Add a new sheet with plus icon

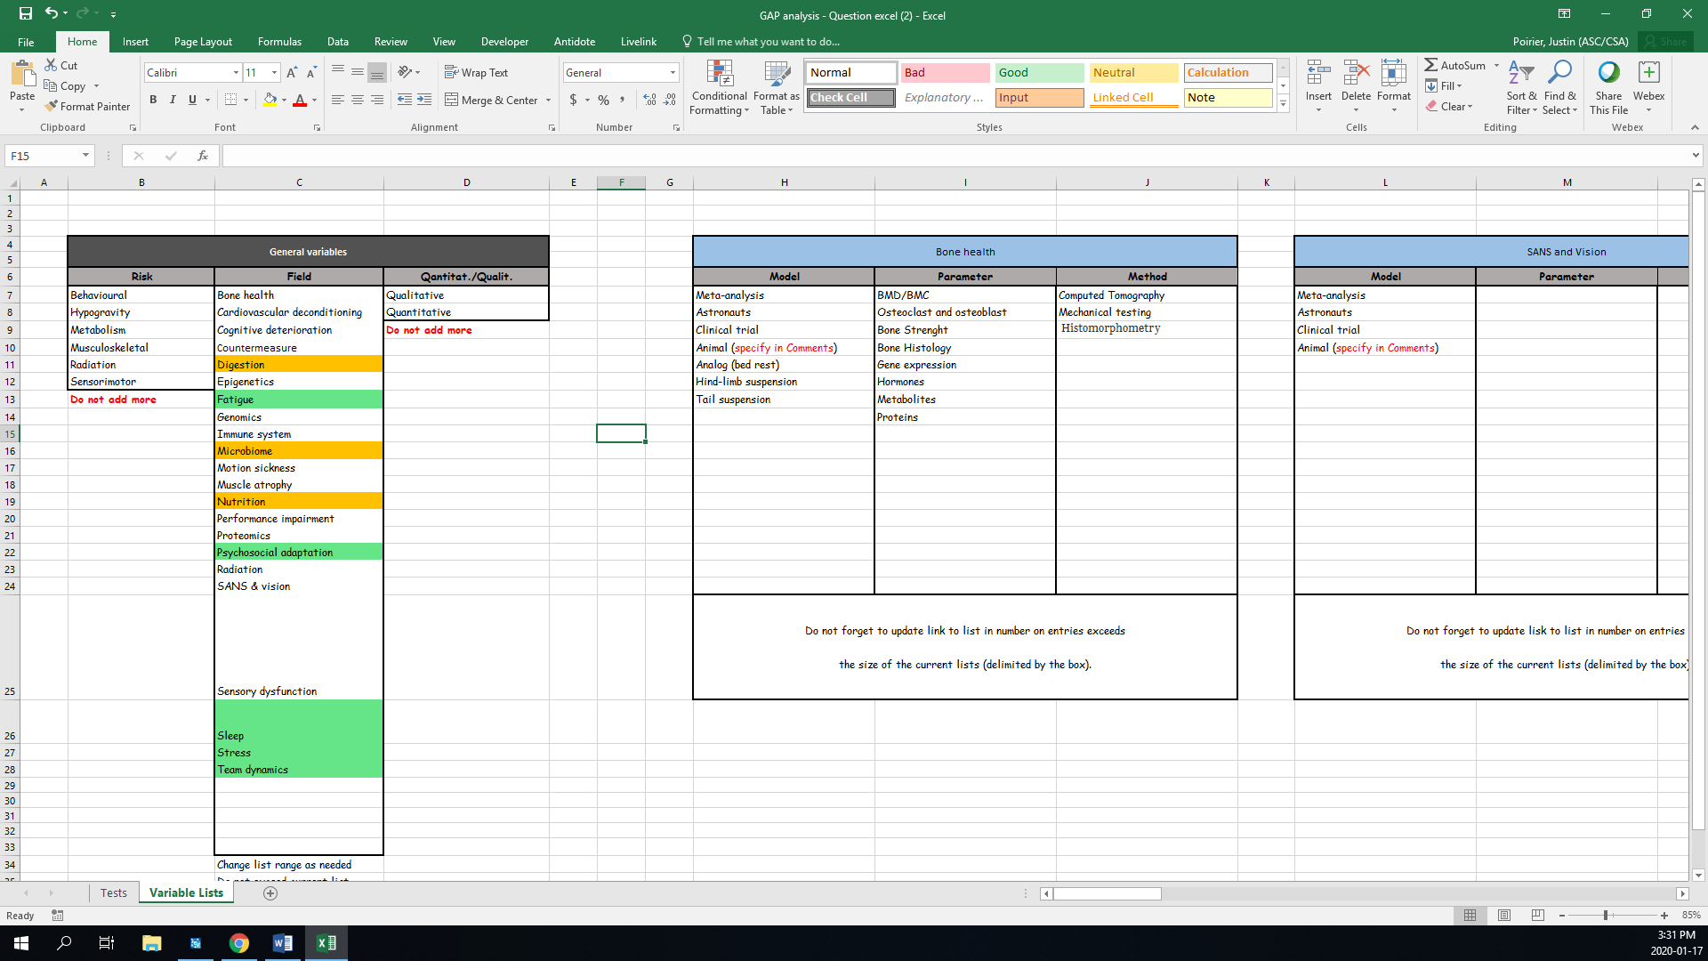tap(270, 892)
